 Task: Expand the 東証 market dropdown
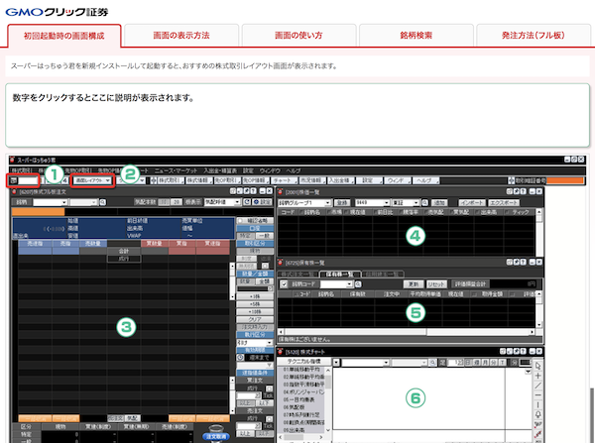406,203
